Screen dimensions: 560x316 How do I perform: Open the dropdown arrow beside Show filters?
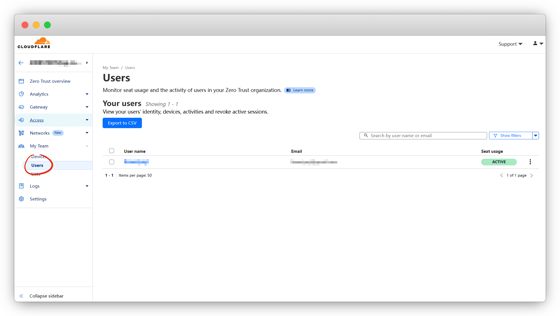(x=536, y=135)
